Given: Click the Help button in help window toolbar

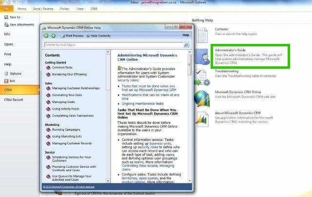Looking at the screenshot, I should click(186, 36).
